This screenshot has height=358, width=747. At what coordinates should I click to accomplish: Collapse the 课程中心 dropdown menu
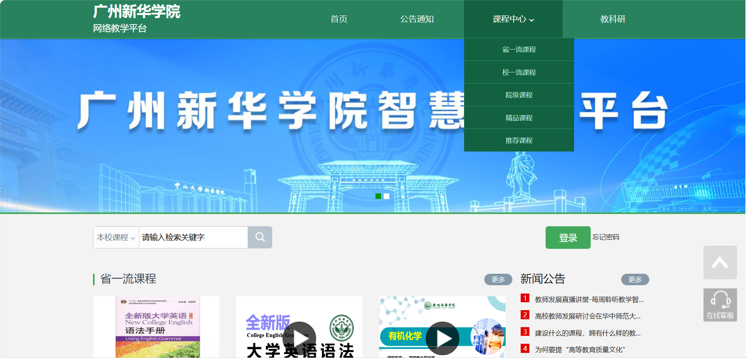click(513, 19)
